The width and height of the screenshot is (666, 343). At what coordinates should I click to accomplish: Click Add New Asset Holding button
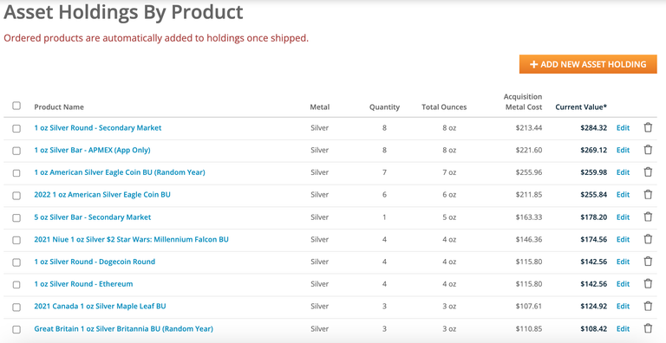(x=588, y=64)
